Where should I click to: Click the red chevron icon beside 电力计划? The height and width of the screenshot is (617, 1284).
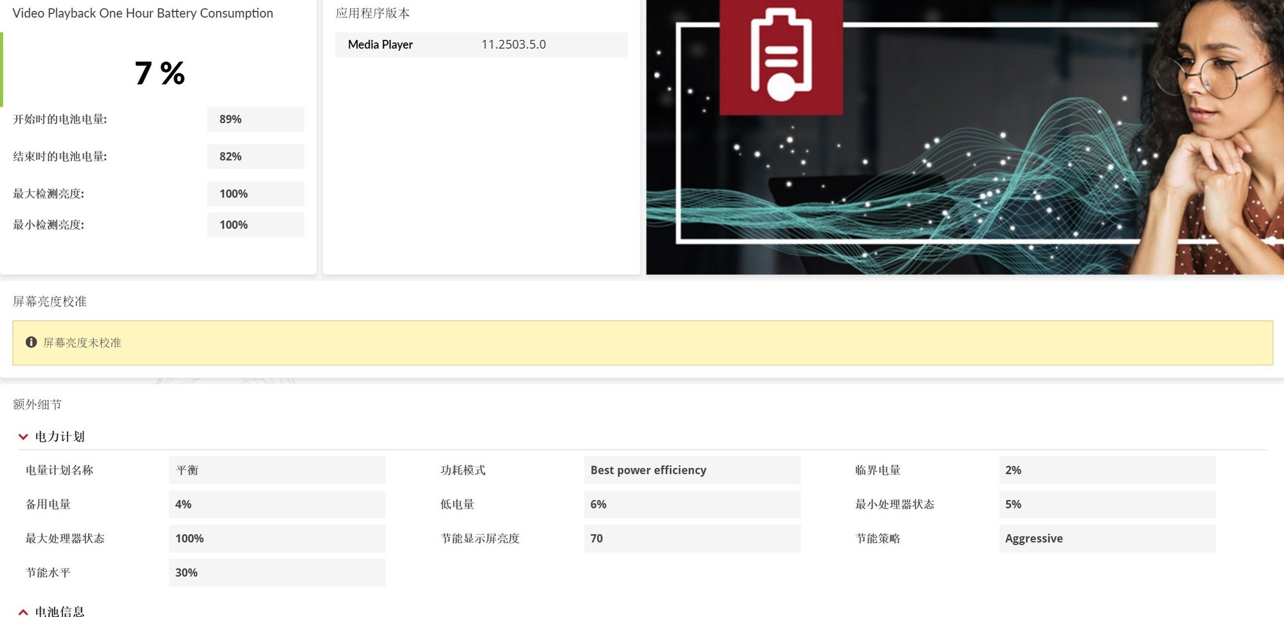point(23,437)
